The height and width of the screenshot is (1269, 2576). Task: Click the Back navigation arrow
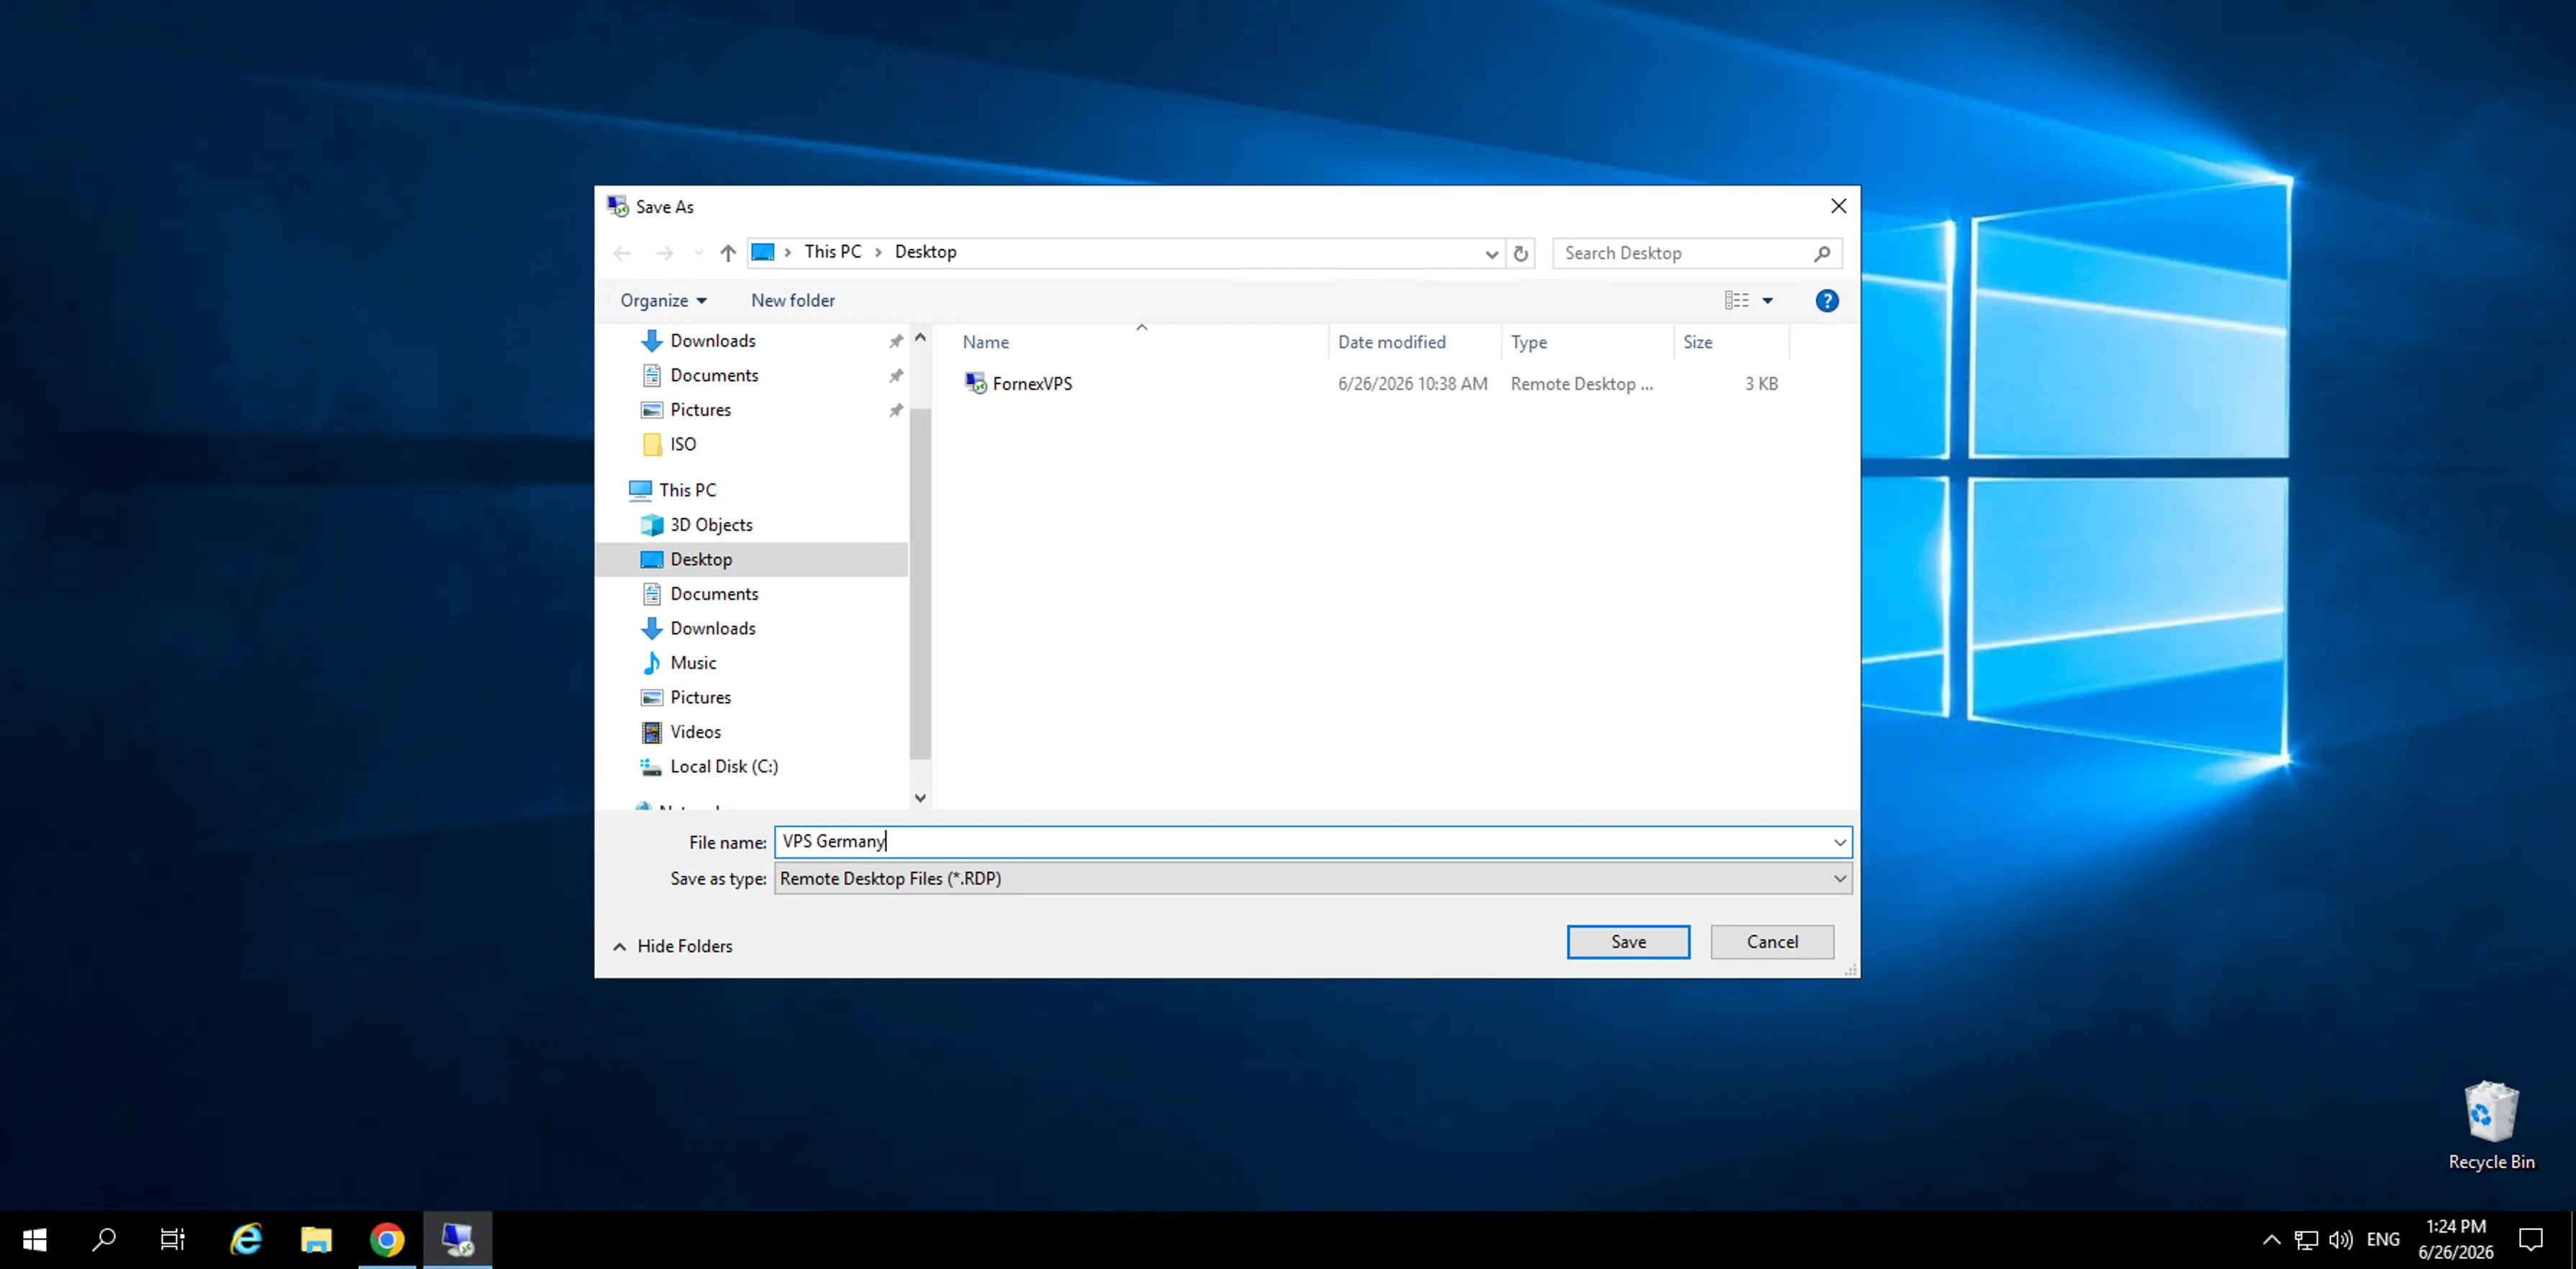622,253
